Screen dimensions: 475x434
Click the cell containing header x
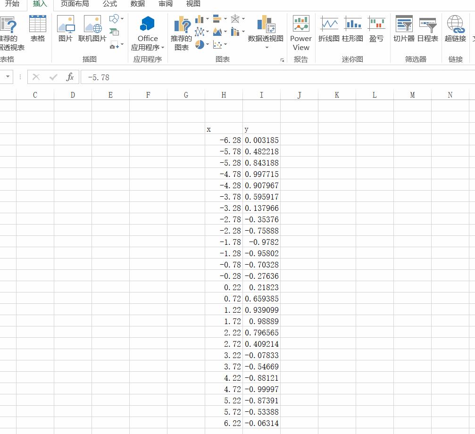click(224, 128)
